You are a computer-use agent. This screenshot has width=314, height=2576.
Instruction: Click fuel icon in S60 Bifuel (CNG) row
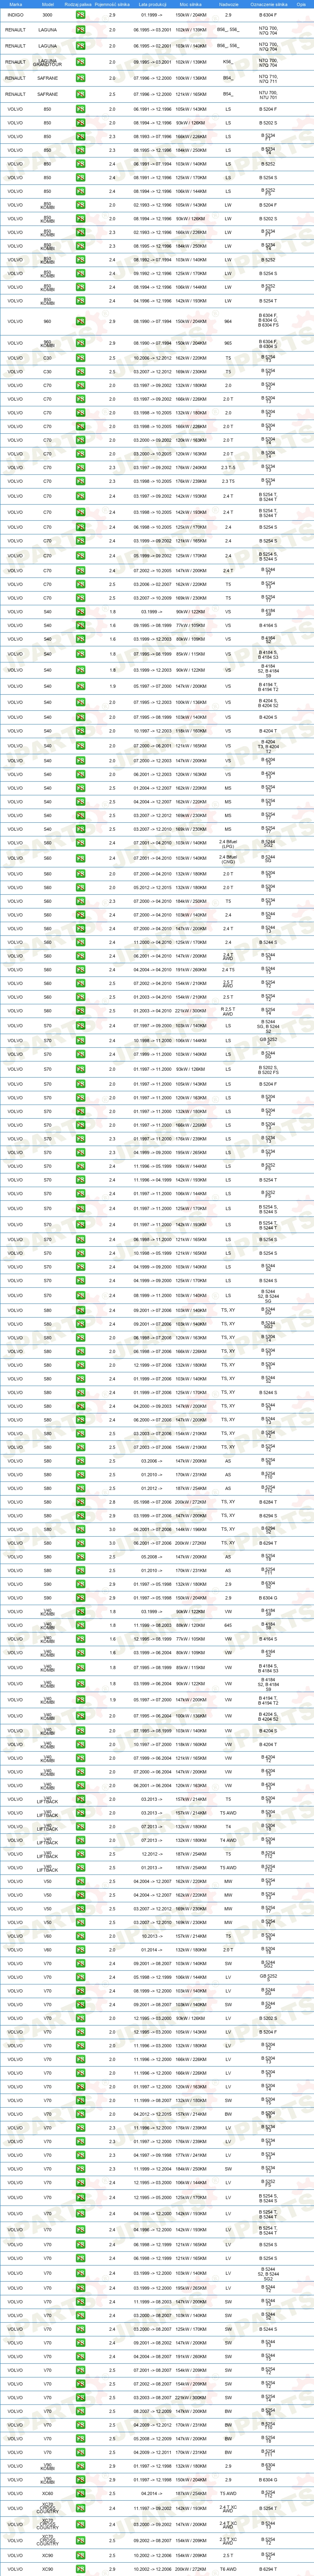tap(81, 858)
